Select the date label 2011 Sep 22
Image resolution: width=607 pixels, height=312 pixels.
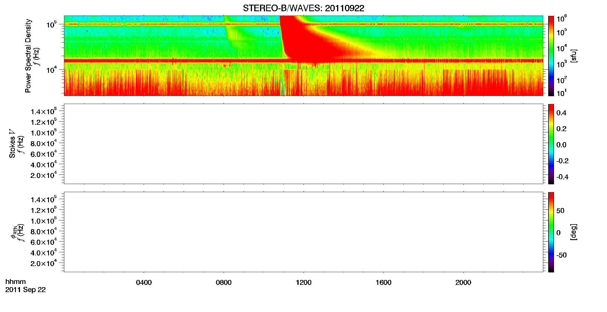(x=25, y=290)
